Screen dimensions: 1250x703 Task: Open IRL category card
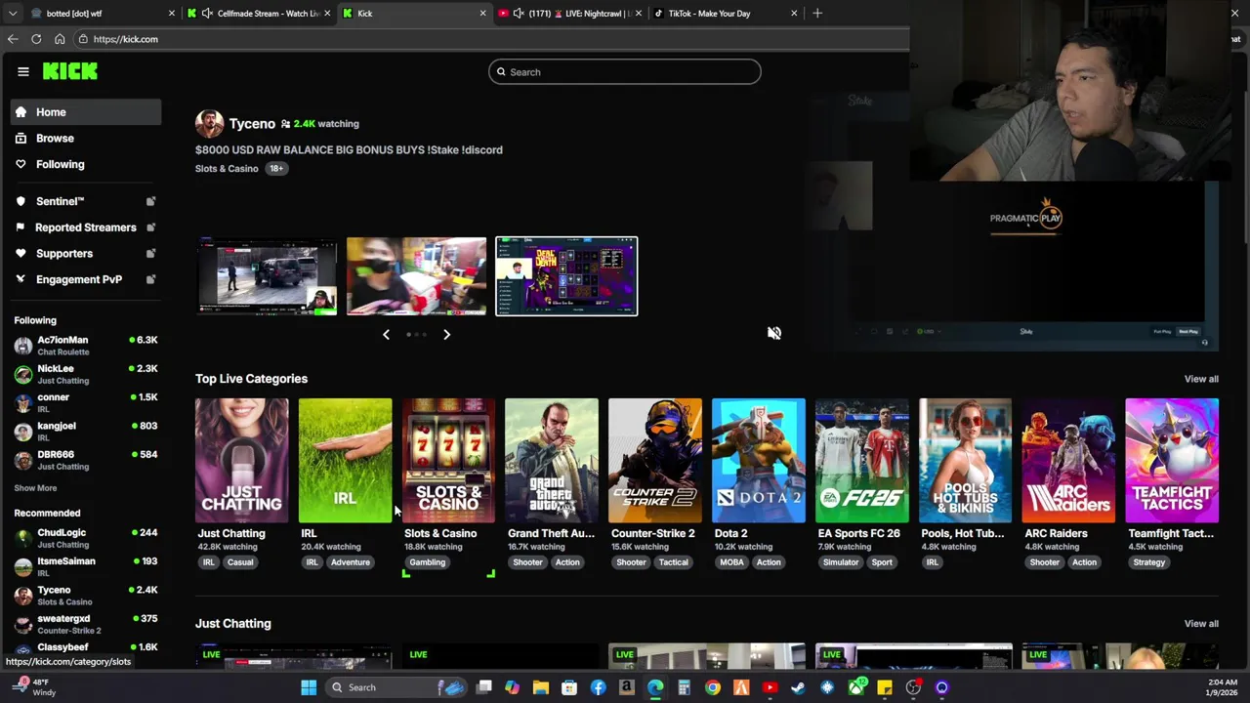click(345, 461)
